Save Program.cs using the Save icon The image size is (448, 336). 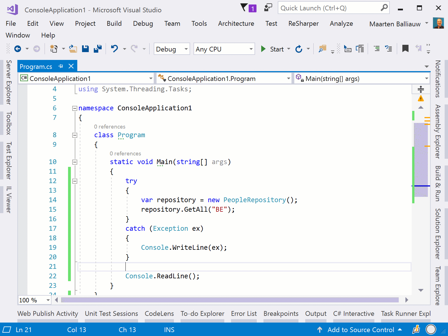85,48
